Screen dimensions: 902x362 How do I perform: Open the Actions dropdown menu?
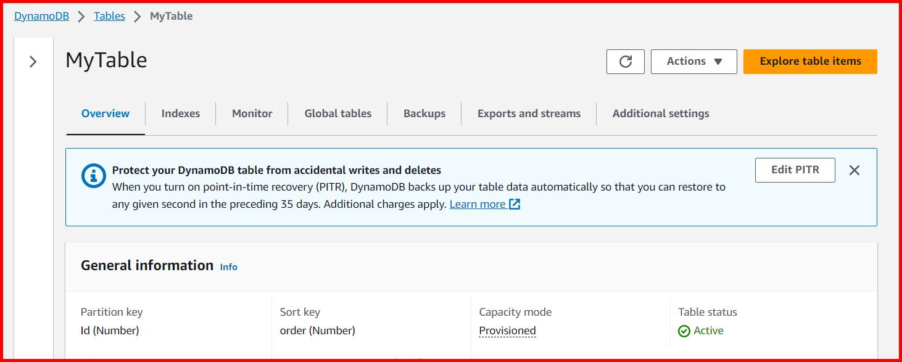point(693,61)
